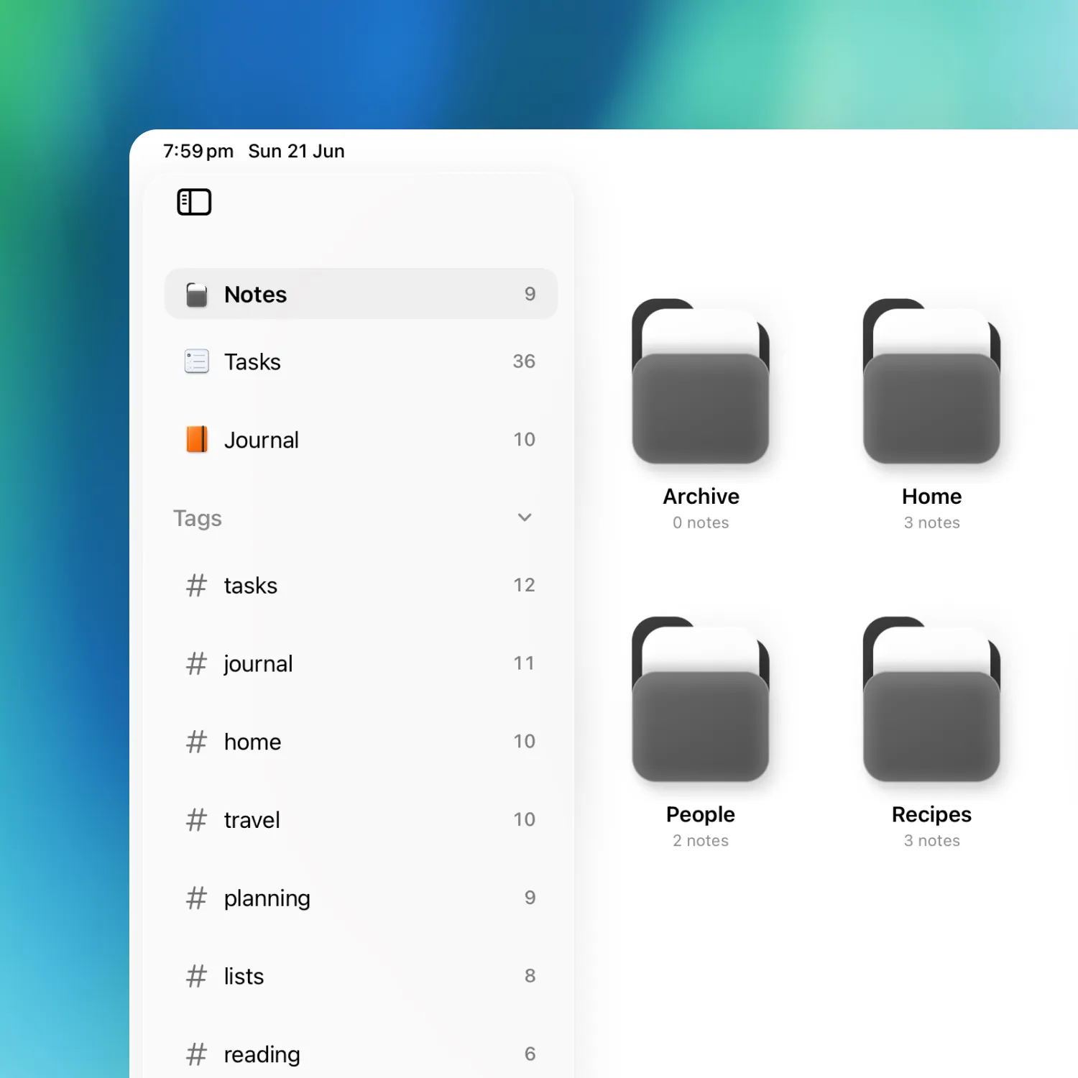This screenshot has height=1078, width=1078.
Task: Click the status bar date Sun 21 Jun
Action: click(296, 151)
